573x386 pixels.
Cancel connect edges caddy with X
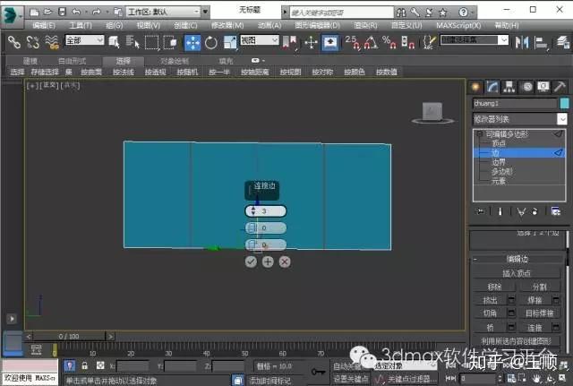[x=285, y=262]
